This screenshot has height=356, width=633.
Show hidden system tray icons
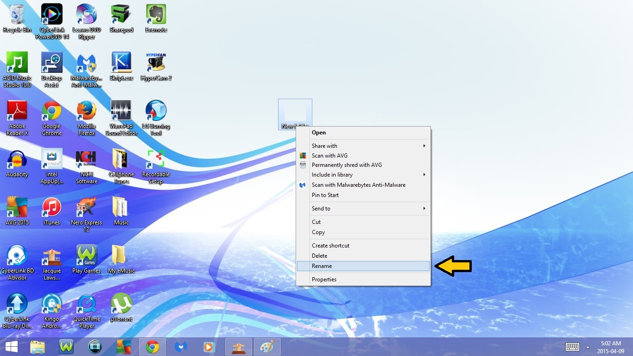pyautogui.click(x=588, y=347)
